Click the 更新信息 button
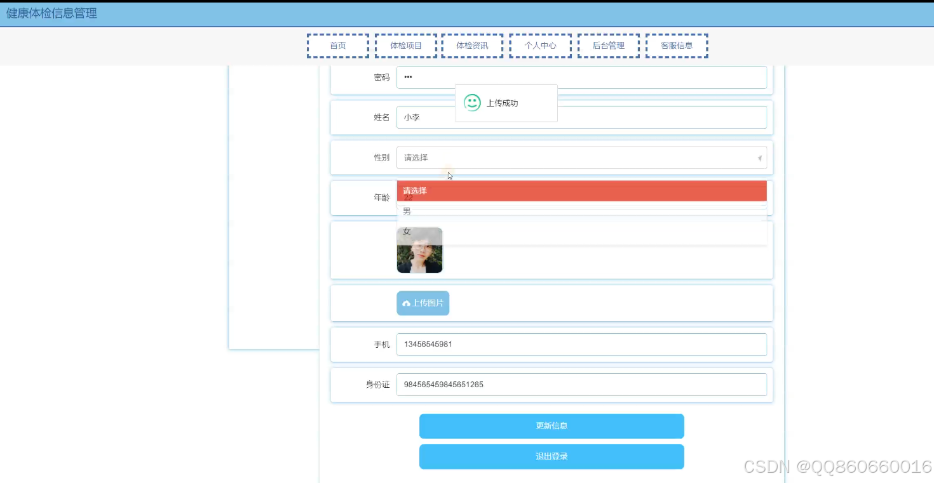Image resolution: width=934 pixels, height=483 pixels. point(550,425)
